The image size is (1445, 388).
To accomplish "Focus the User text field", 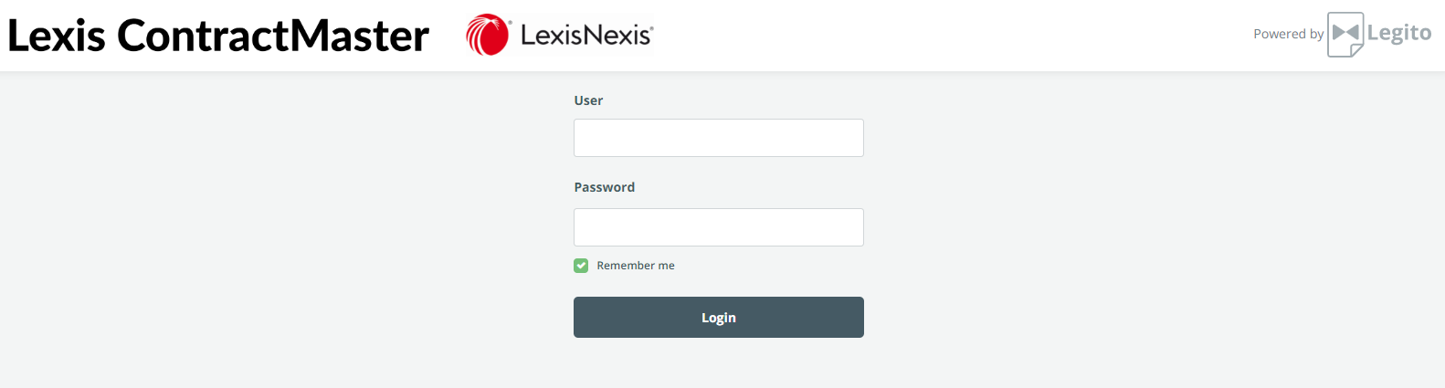I will pyautogui.click(x=719, y=138).
